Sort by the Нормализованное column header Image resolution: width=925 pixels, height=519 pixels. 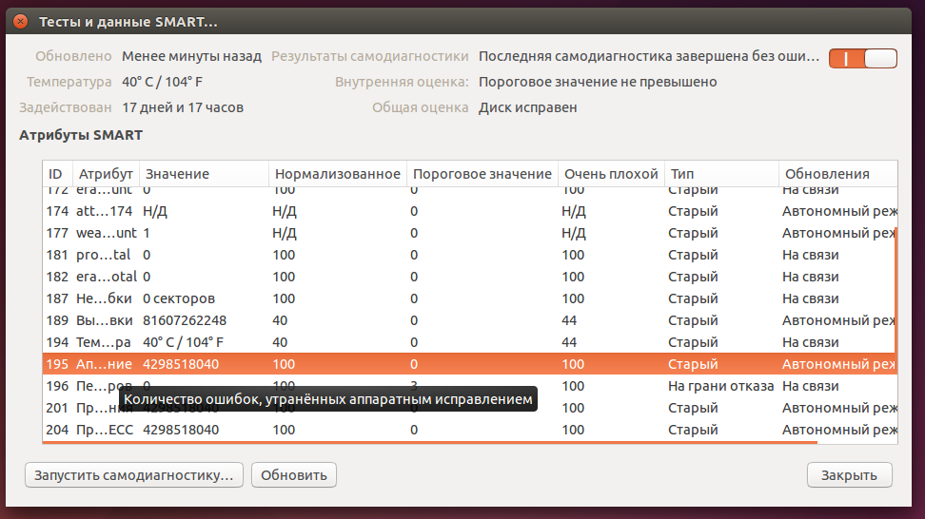337,174
